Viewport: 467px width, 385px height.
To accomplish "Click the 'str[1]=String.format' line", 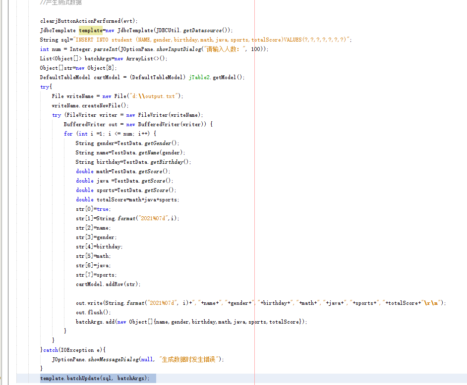I will tap(127, 218).
